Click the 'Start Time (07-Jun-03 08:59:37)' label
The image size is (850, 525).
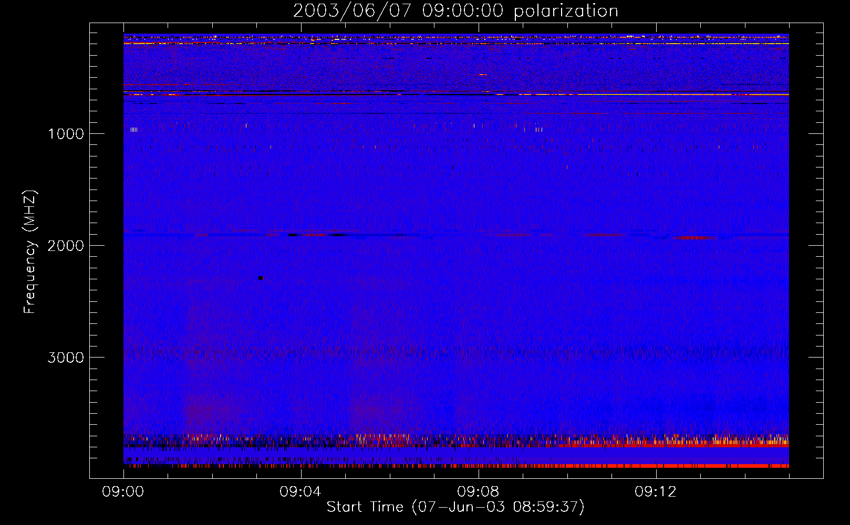coord(455,507)
